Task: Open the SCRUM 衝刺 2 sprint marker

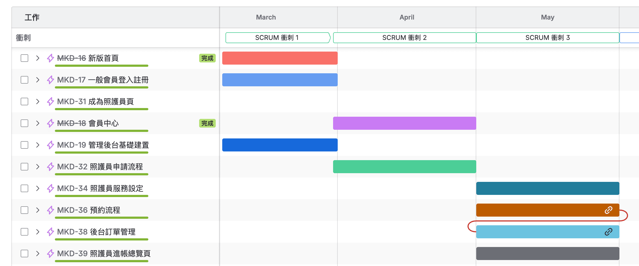Action: (405, 38)
